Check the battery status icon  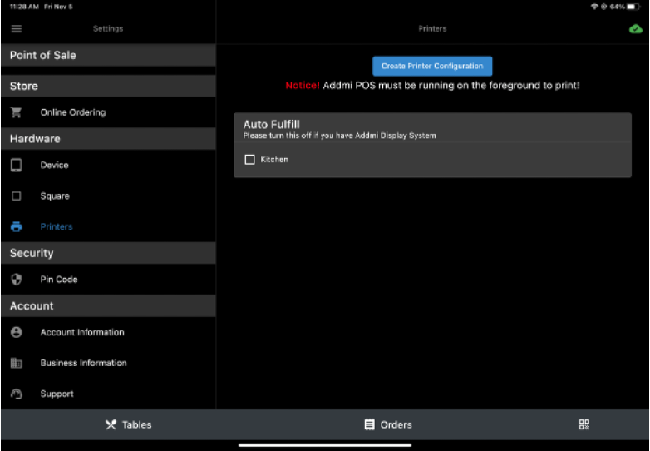[x=633, y=7]
